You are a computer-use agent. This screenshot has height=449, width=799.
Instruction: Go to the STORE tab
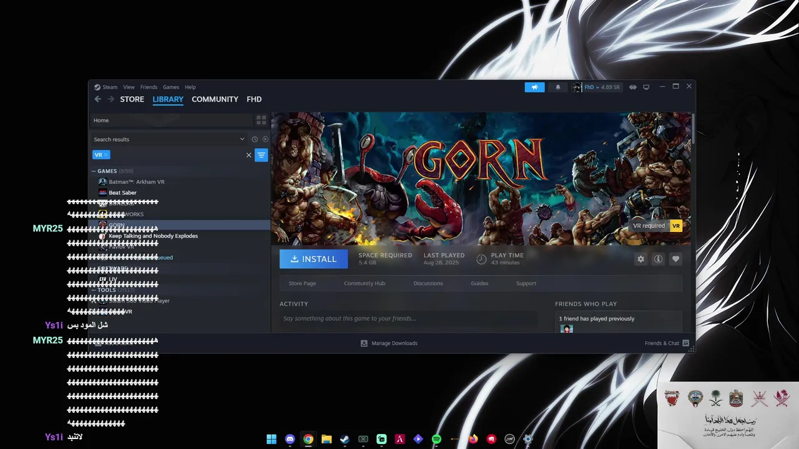coord(132,99)
